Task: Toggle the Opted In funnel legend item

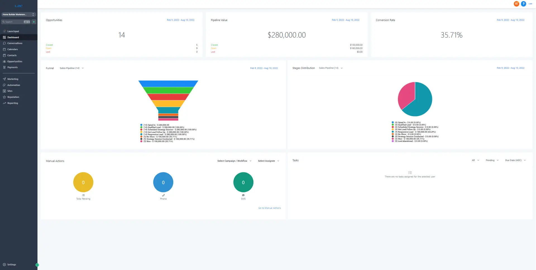Action: pyautogui.click(x=156, y=125)
